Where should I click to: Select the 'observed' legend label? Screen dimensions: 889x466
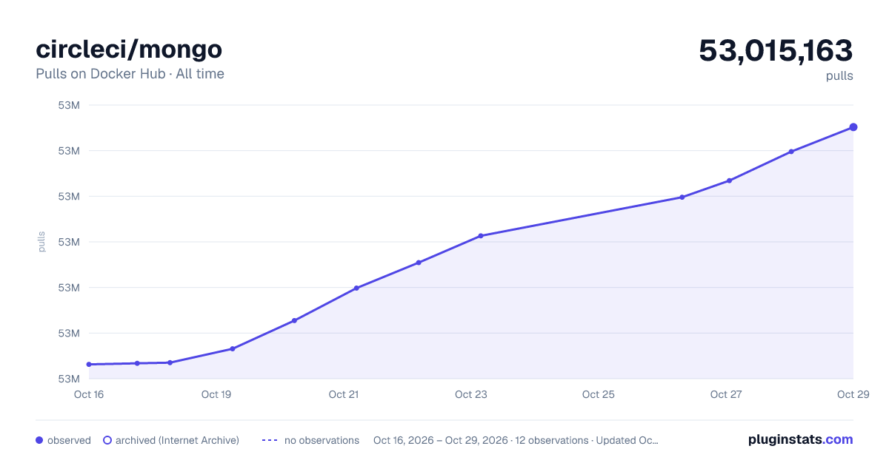[69, 440]
